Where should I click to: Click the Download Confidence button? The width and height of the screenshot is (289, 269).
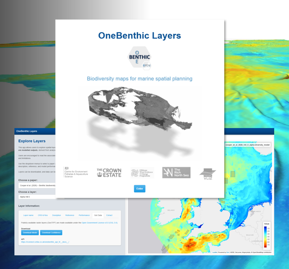coord(51,233)
